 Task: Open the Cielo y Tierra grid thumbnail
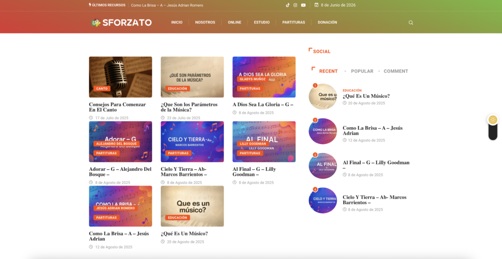pyautogui.click(x=192, y=141)
